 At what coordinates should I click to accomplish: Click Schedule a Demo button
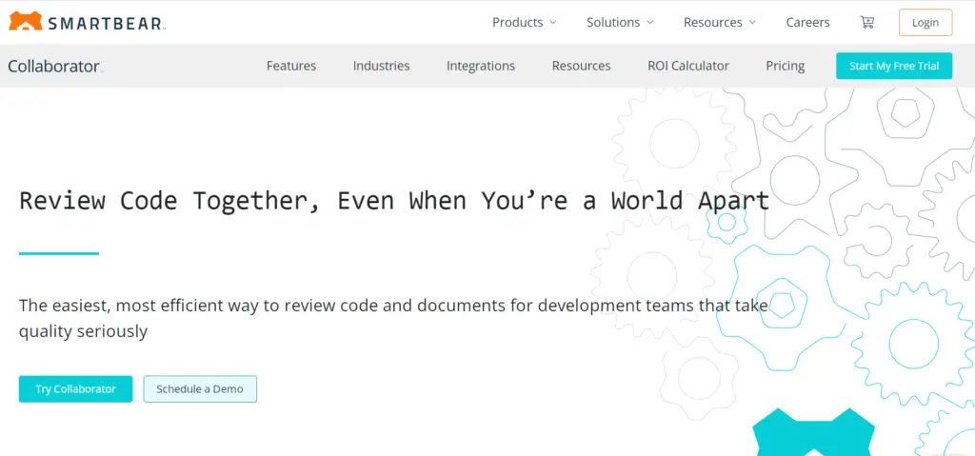(x=200, y=388)
